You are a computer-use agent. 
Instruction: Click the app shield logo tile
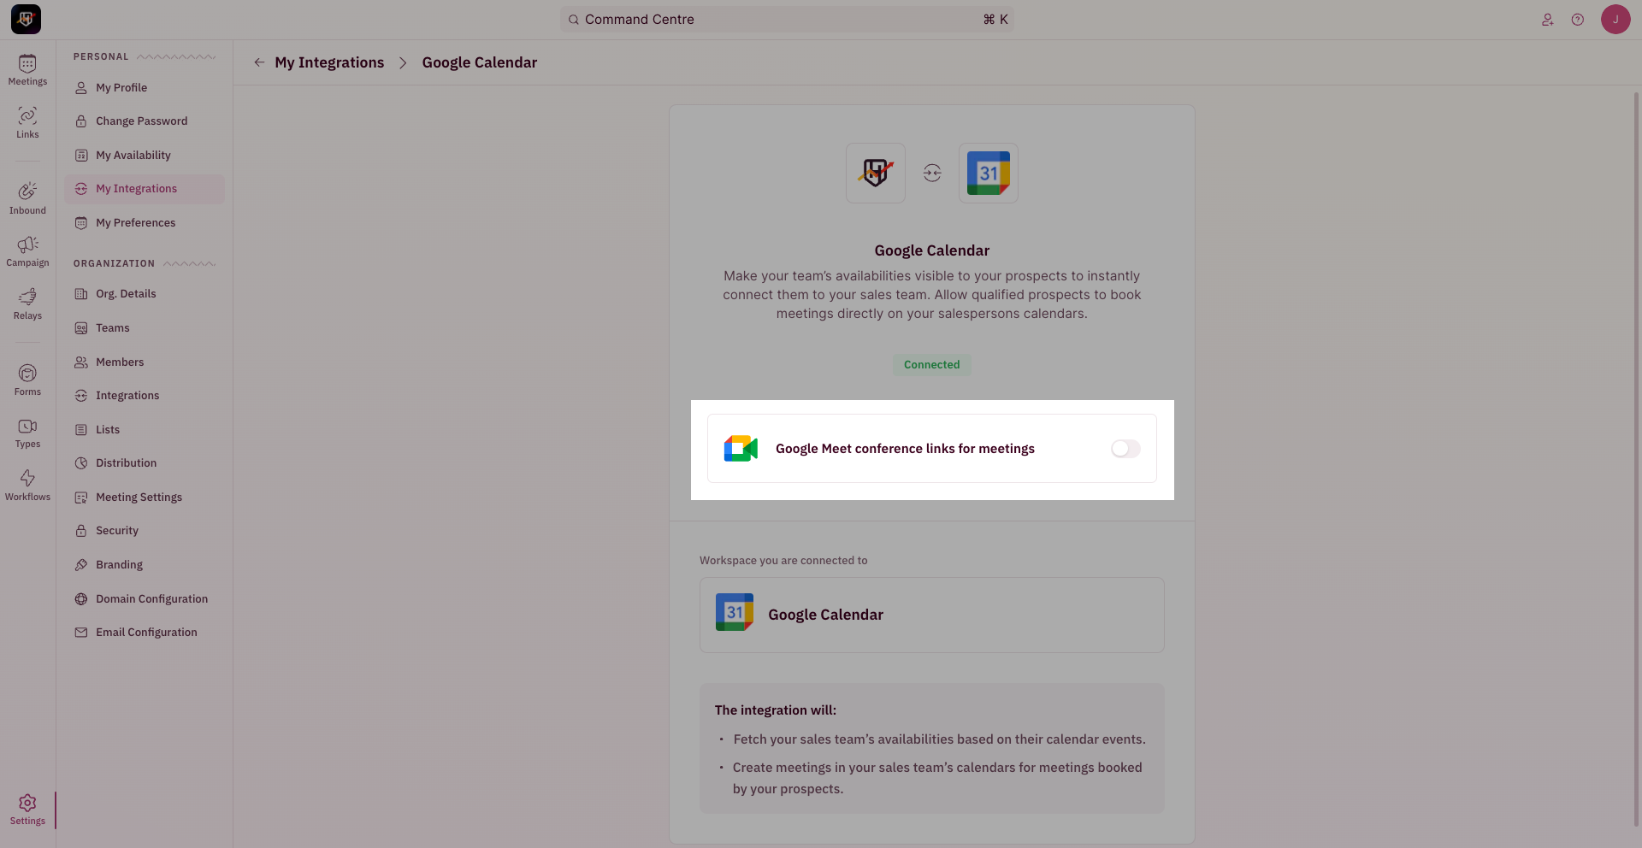tap(876, 173)
